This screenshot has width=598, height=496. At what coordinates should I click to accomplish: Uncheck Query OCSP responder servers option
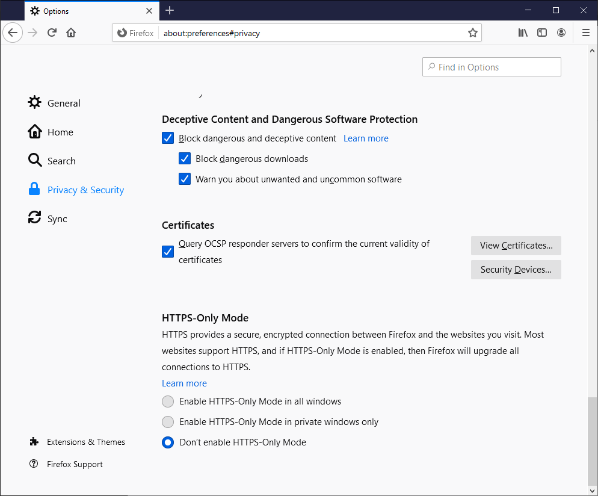point(168,252)
